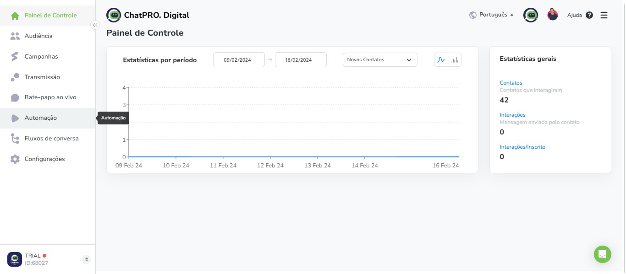Click the Ajuda question mark icon
The height and width of the screenshot is (274, 626).
click(x=589, y=15)
